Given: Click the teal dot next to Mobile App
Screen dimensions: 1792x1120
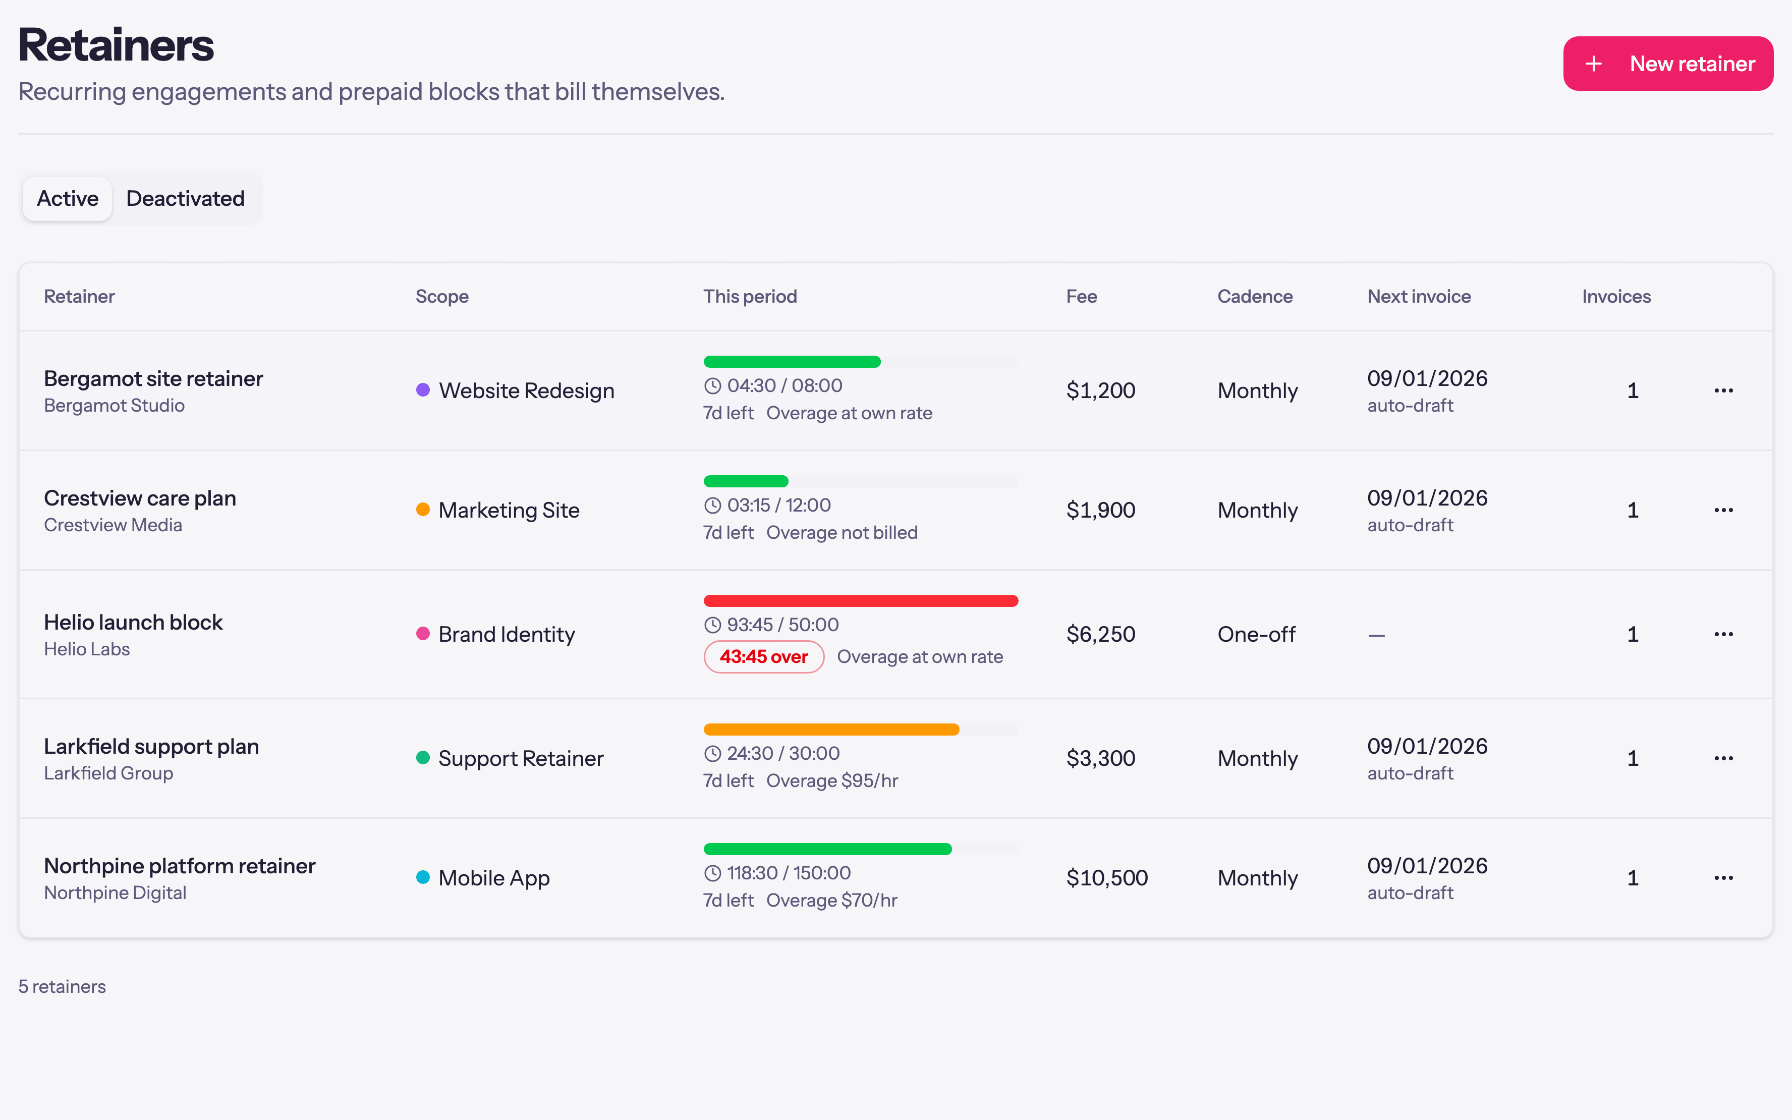Looking at the screenshot, I should [x=423, y=877].
